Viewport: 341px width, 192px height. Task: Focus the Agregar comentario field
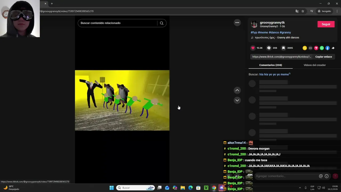click(x=286, y=176)
